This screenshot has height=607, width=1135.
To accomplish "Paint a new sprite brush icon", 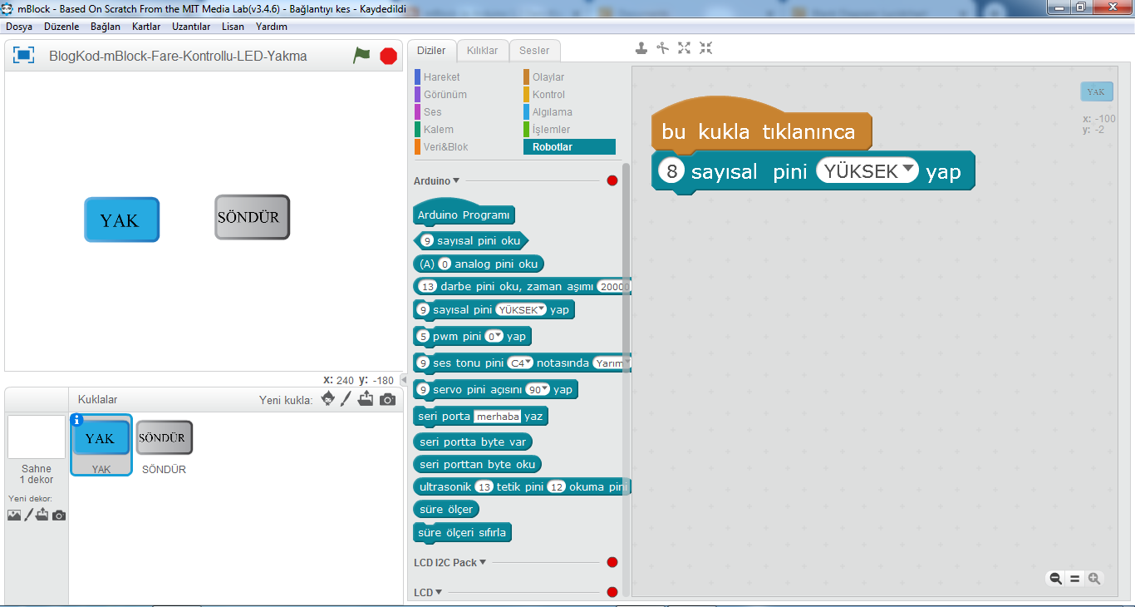I will [x=346, y=399].
